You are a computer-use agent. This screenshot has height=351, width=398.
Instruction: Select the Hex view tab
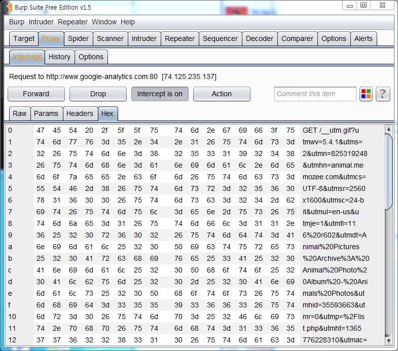coord(107,113)
